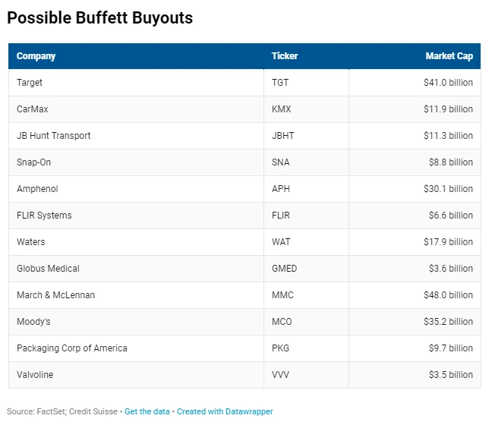Click the CarMax row name
This screenshot has width=492, height=425.
(x=33, y=109)
